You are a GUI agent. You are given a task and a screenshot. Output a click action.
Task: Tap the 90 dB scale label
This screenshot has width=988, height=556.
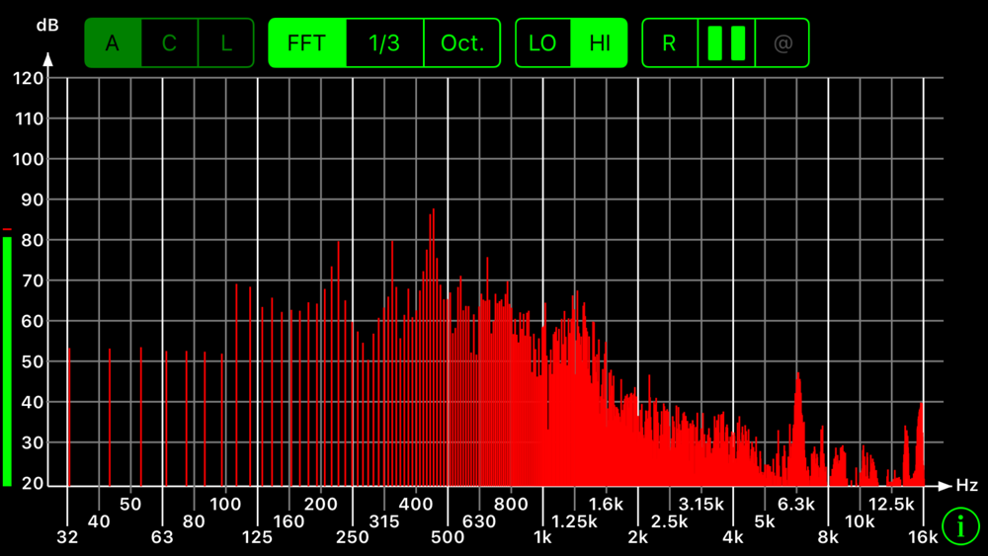pyautogui.click(x=33, y=200)
